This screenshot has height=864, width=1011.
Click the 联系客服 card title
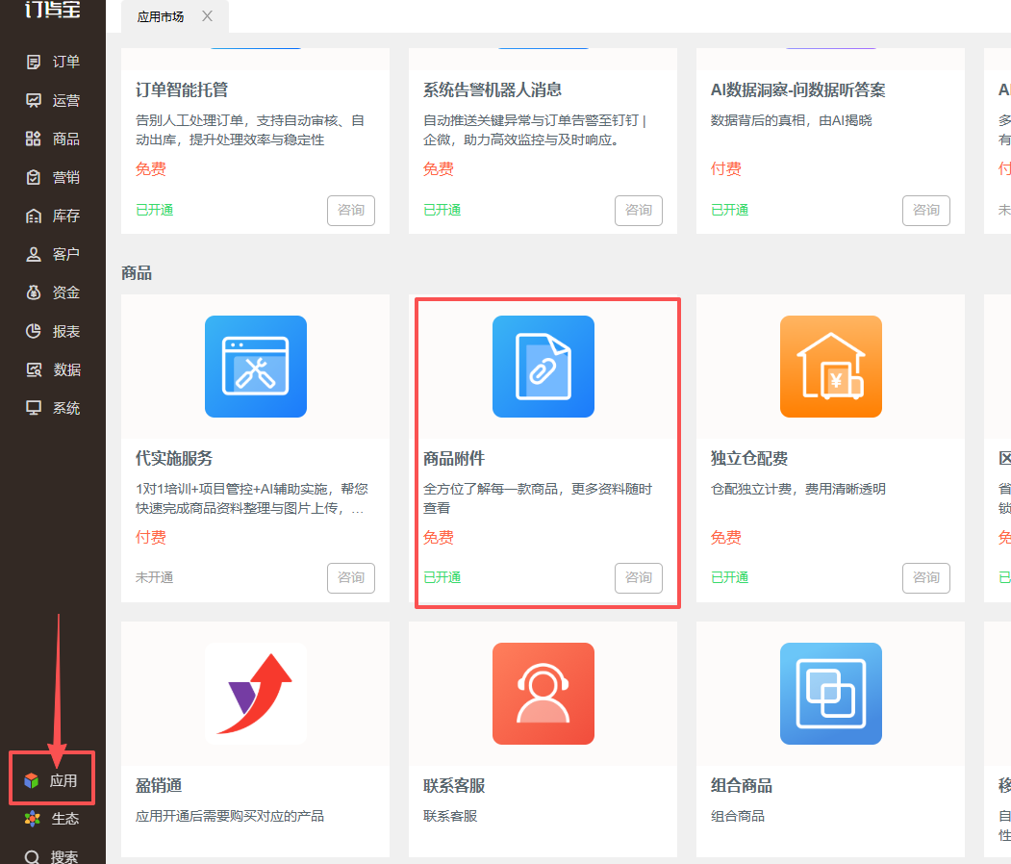coord(454,785)
